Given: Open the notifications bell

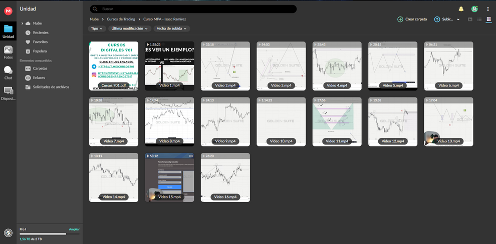Looking at the screenshot, I should click(x=461, y=9).
